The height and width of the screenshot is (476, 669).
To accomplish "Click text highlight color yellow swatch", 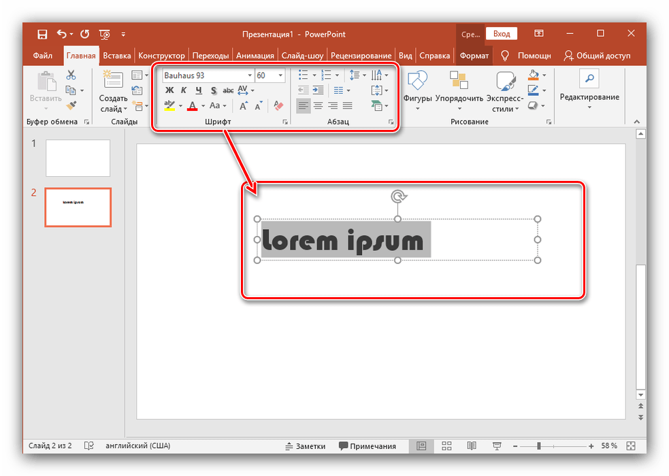I will click(169, 105).
